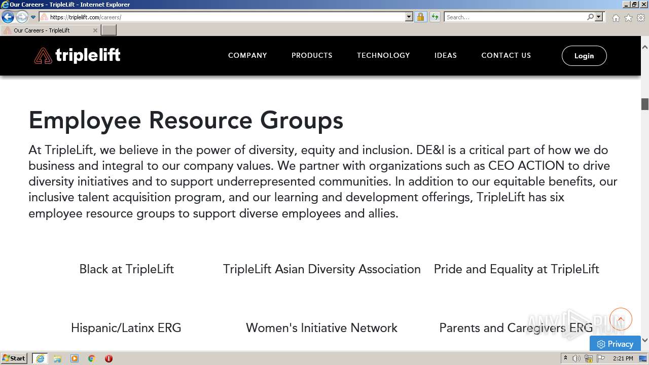The image size is (649, 365).
Task: Click the search magnifier icon
Action: pos(591,17)
